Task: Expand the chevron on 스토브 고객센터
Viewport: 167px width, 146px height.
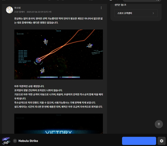Action: pyautogui.click(x=153, y=13)
